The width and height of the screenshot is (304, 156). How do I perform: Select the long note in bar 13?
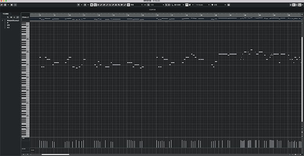tap(117, 65)
